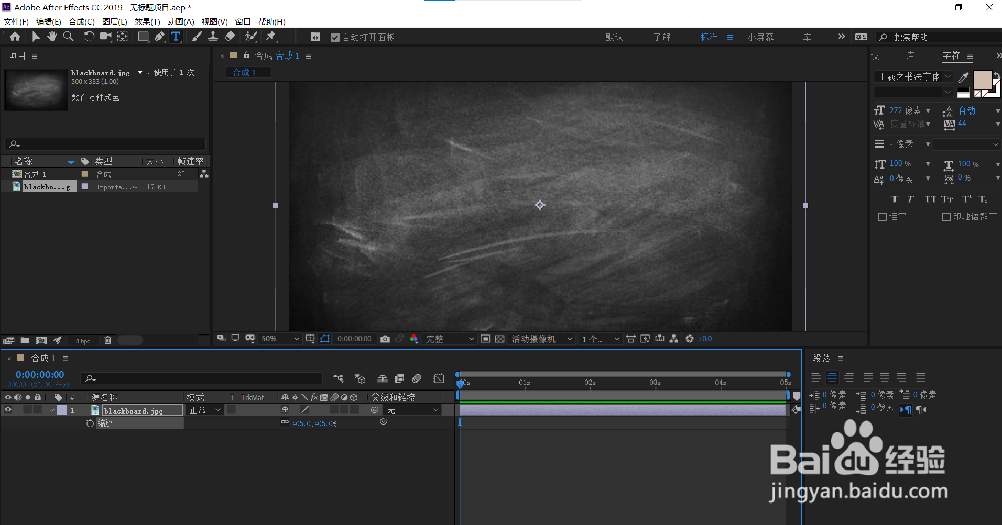Screen dimensions: 1002x525
Task: Open the 图层(L) menu
Action: [x=115, y=21]
